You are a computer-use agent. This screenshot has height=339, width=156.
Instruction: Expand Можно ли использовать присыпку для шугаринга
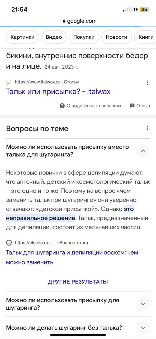coord(143,304)
